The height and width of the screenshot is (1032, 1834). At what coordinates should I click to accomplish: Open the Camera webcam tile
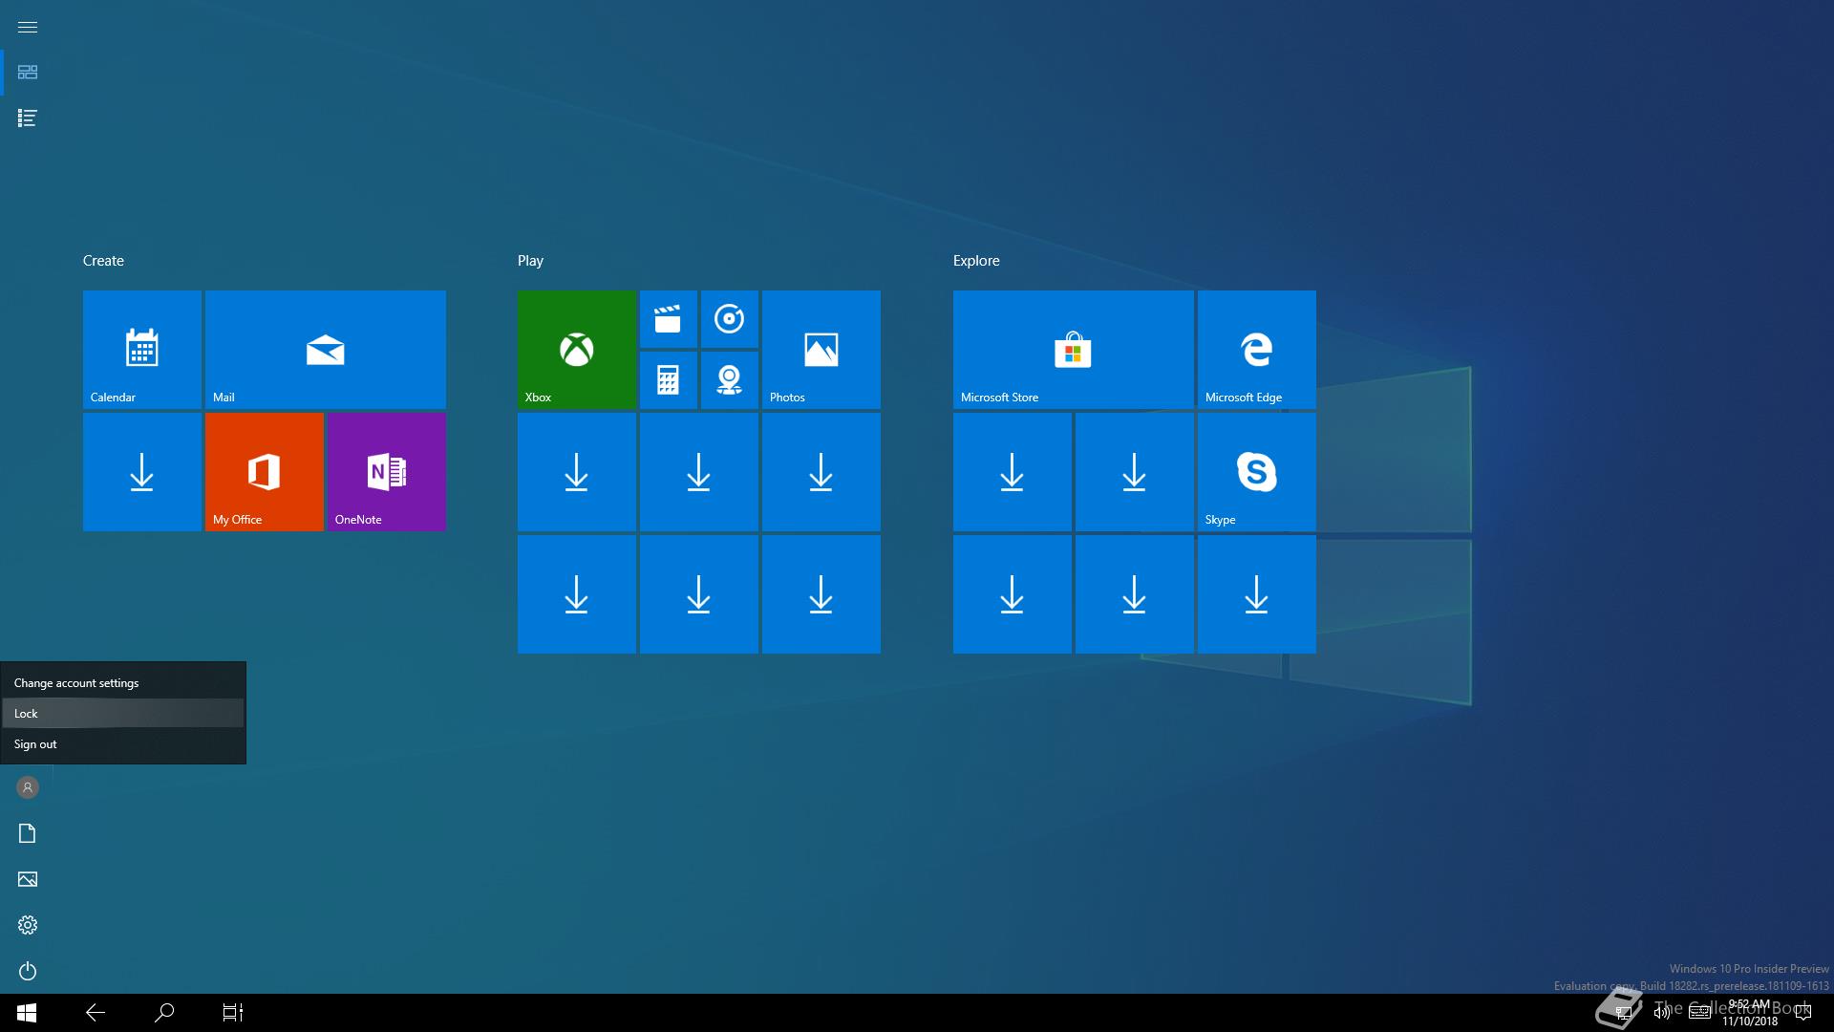pos(730,380)
